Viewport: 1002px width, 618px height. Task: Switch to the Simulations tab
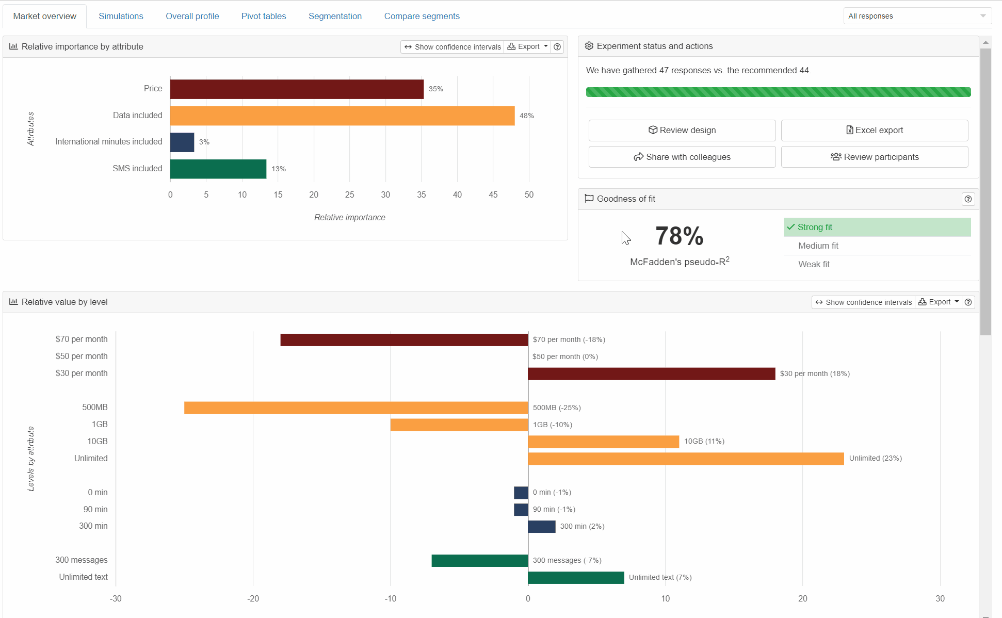pos(121,16)
